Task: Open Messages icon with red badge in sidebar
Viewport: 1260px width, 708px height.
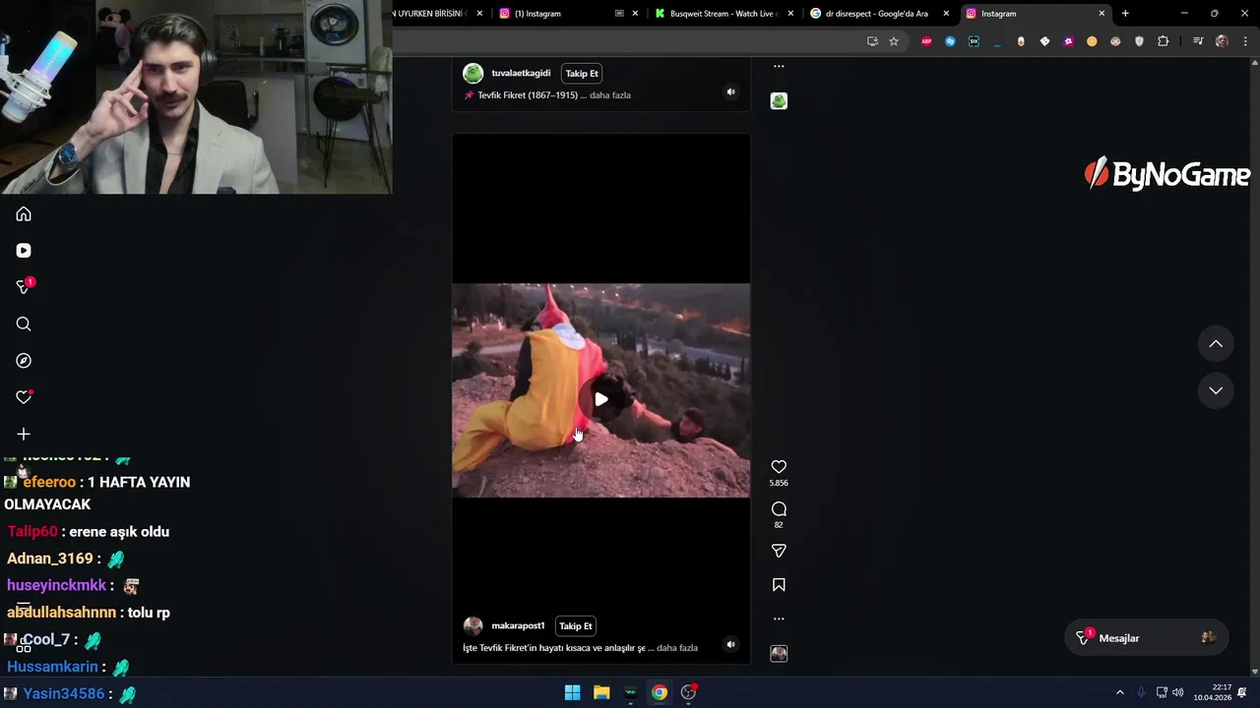Action: 25,286
